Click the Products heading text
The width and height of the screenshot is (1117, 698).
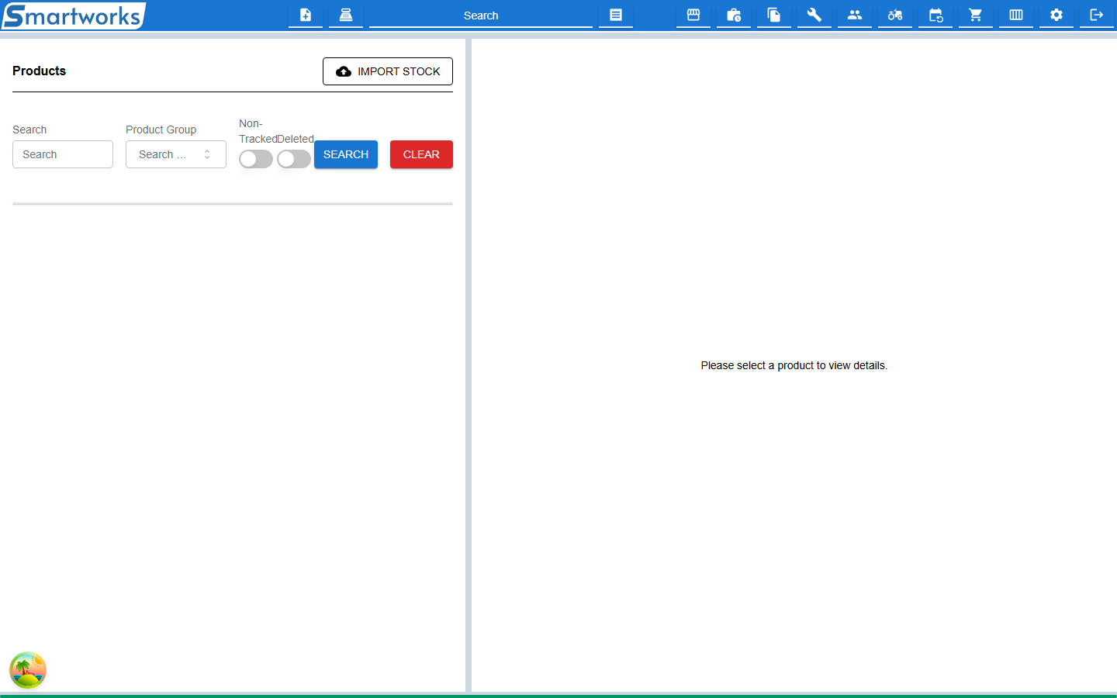[40, 71]
